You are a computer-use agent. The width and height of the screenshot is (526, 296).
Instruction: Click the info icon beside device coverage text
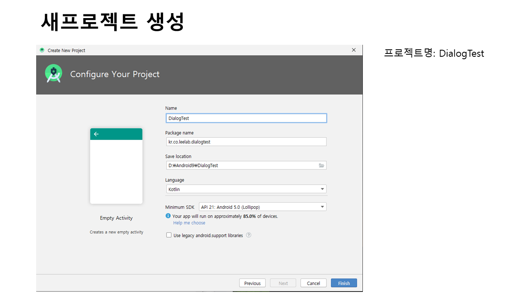168,216
